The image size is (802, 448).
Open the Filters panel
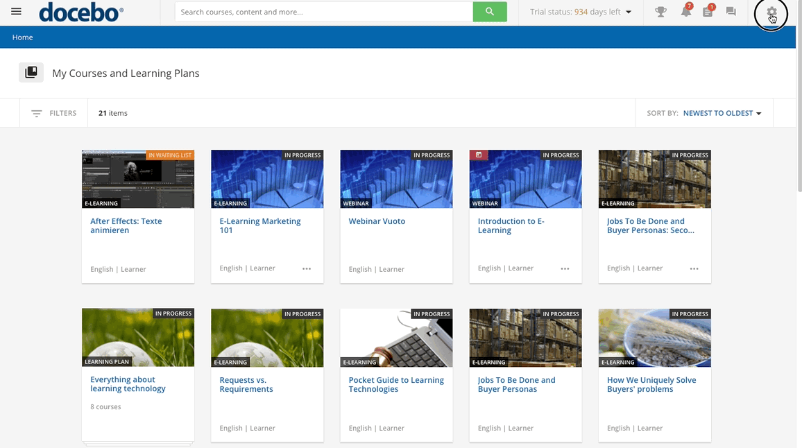[x=53, y=113]
